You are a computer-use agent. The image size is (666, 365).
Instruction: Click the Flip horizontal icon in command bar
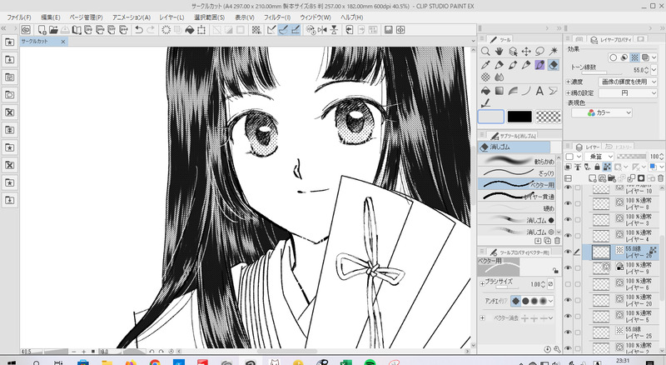click(x=322, y=30)
